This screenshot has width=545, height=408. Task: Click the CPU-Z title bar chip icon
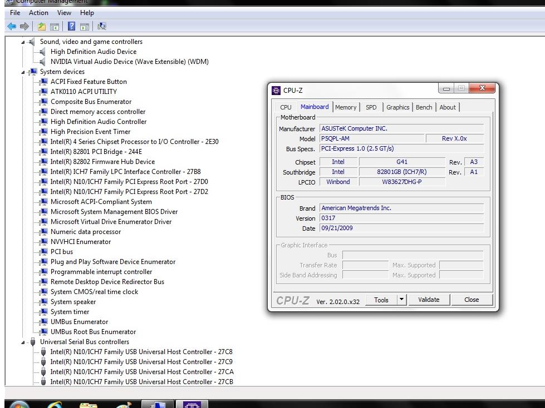click(x=276, y=91)
